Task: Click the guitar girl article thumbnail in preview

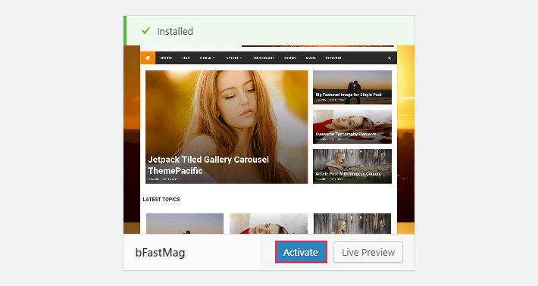Action: click(352, 166)
